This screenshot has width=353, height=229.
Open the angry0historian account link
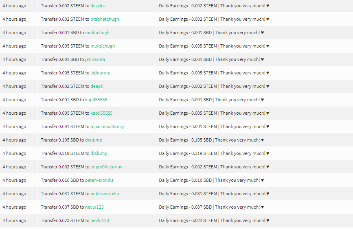tap(107, 167)
